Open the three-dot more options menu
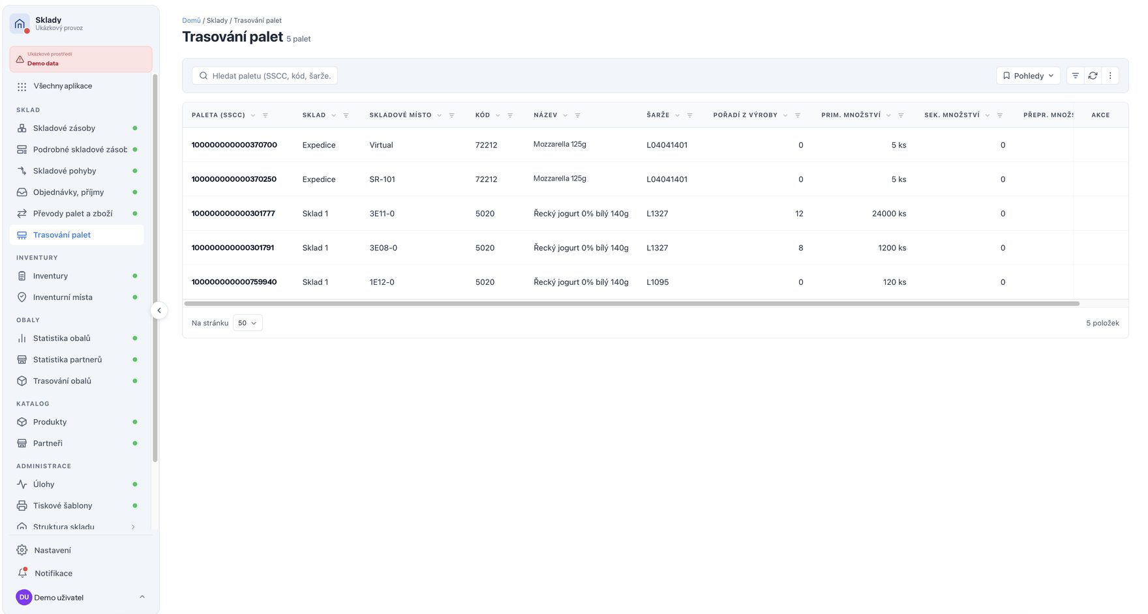 [x=1110, y=76]
